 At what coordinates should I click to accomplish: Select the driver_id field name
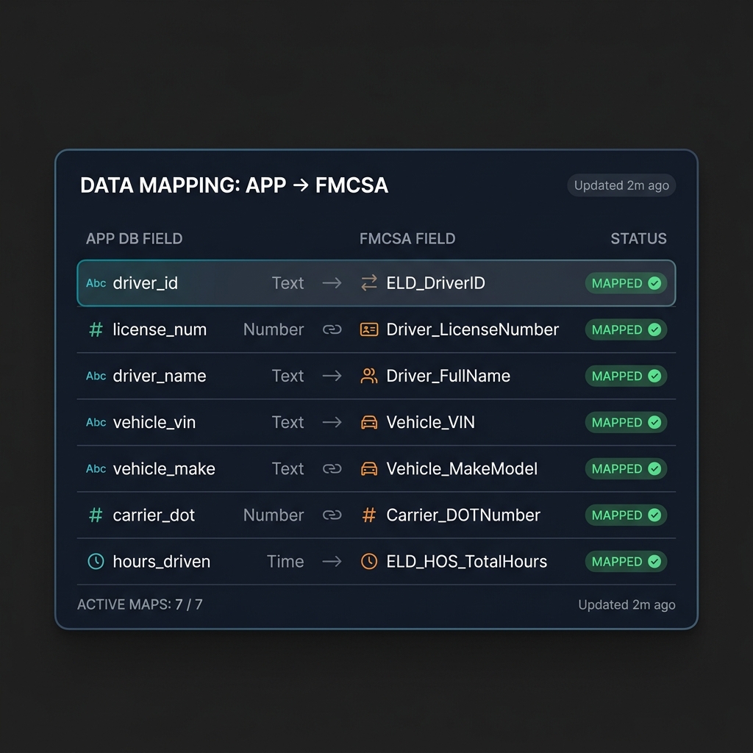146,283
